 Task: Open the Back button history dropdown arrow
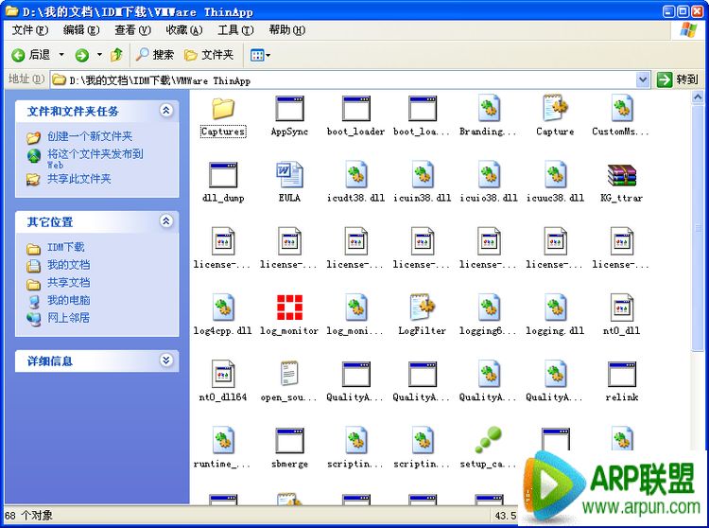point(62,55)
